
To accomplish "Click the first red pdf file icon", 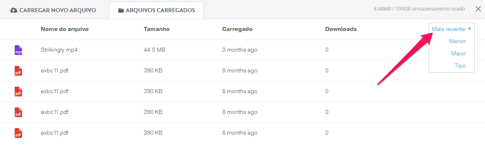I will tap(18, 70).
